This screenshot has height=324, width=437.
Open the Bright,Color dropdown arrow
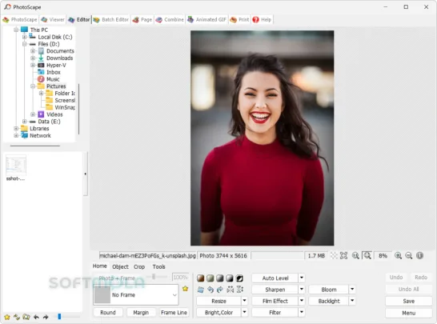[x=244, y=312]
